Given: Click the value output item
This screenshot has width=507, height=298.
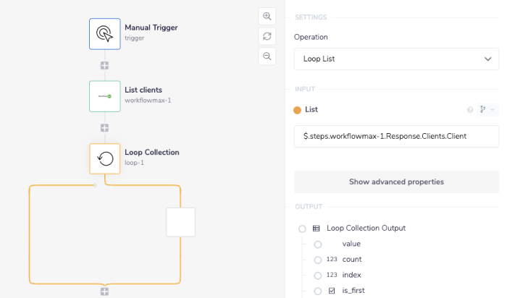Looking at the screenshot, I should 351,244.
